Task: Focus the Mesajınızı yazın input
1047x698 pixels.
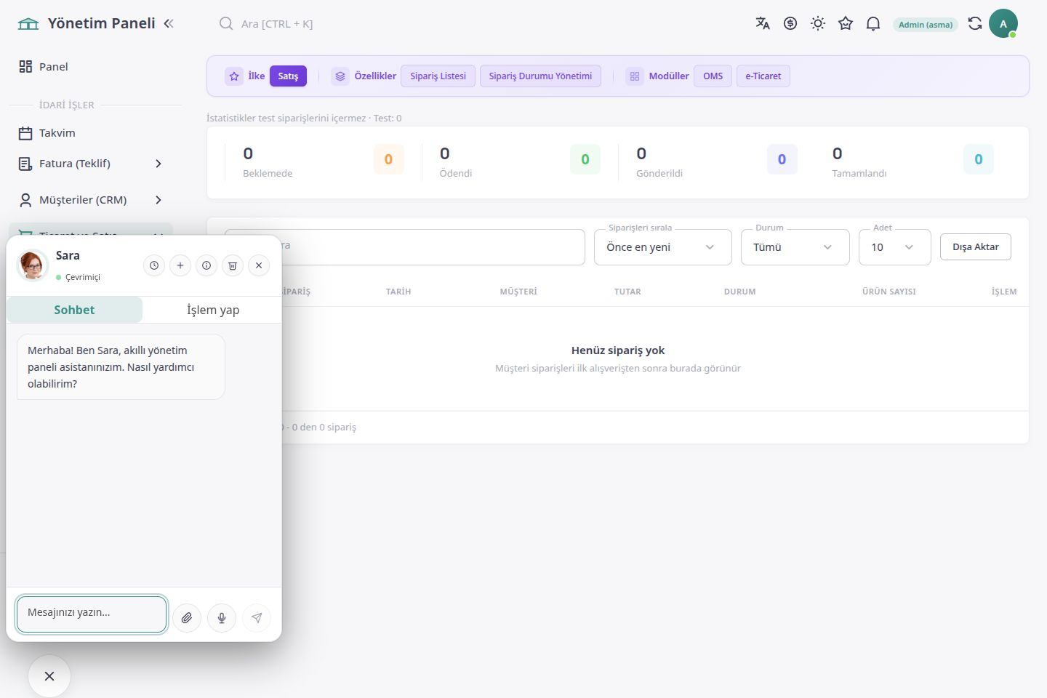Action: click(x=92, y=614)
